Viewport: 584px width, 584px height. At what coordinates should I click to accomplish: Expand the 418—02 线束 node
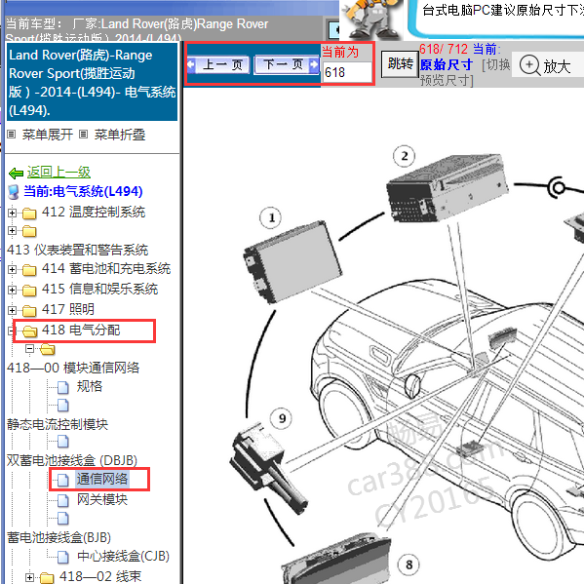coord(29,577)
